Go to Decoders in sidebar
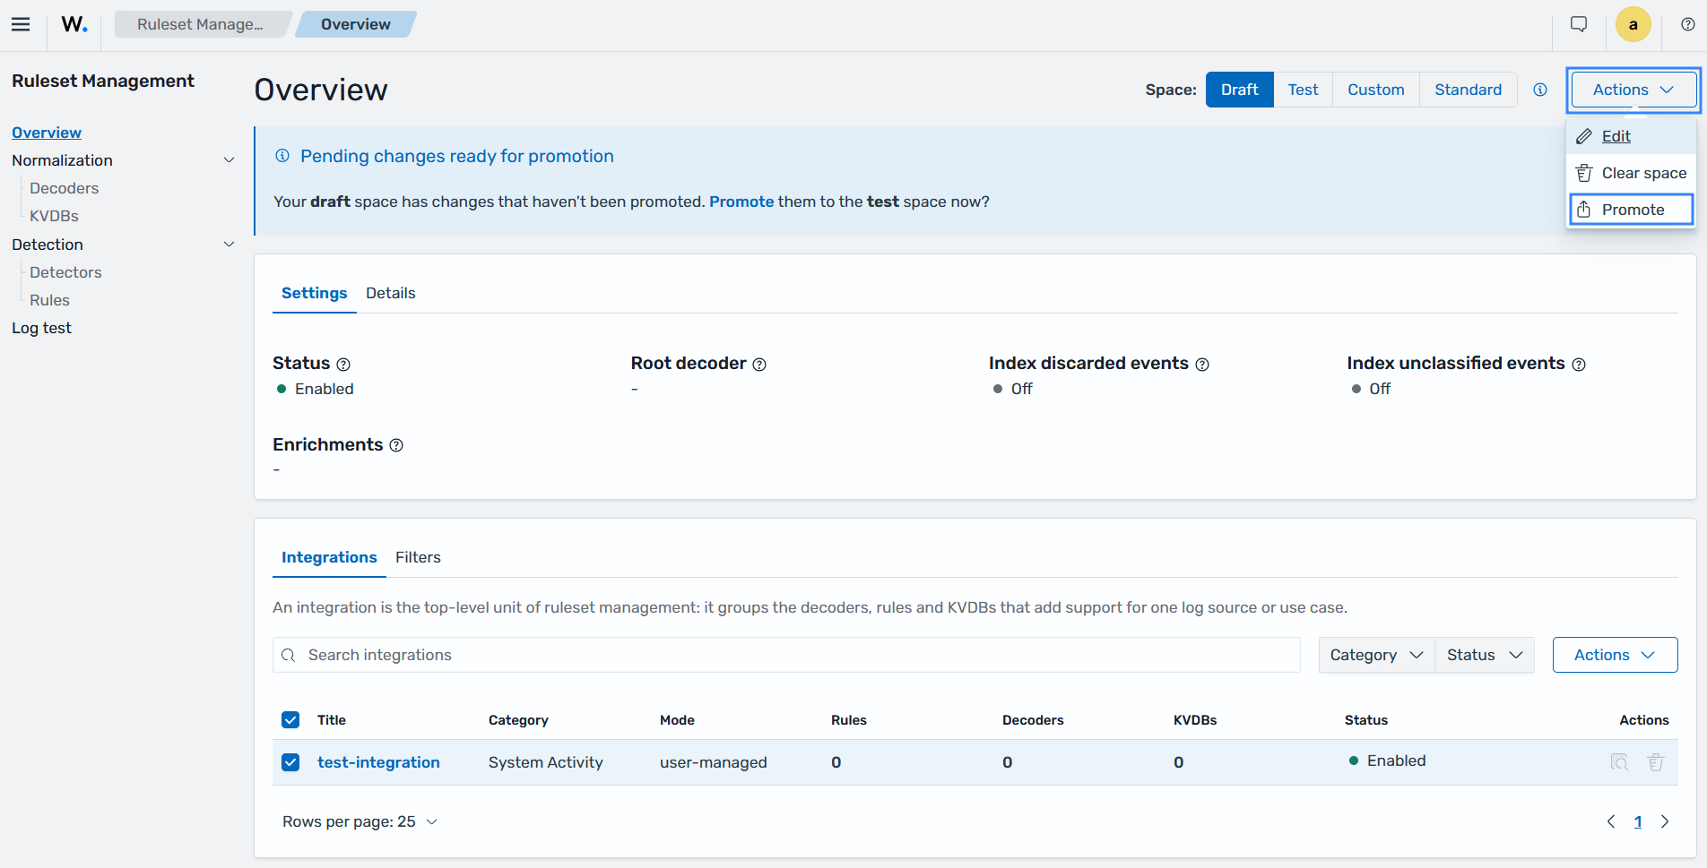The width and height of the screenshot is (1707, 868). [64, 188]
